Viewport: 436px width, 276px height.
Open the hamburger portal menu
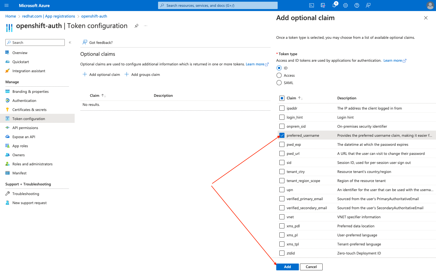tap(7, 5)
